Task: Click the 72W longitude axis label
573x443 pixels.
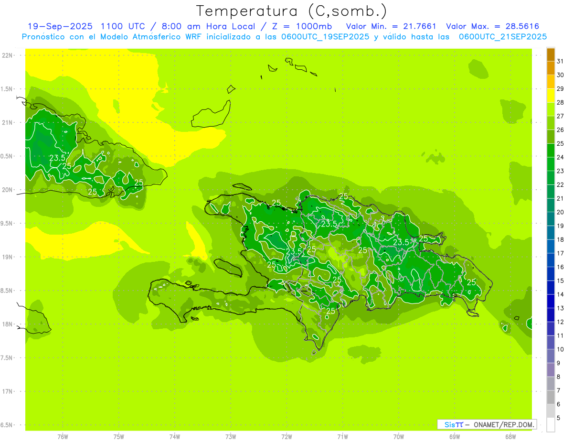Action: [x=286, y=436]
